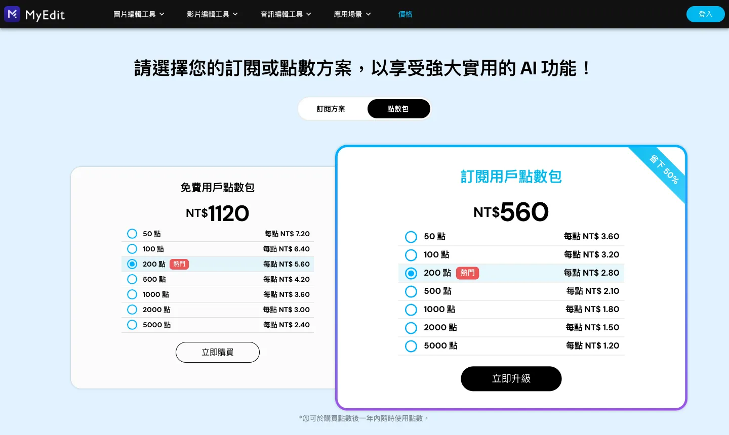Click the 立即購買 button

click(218, 352)
